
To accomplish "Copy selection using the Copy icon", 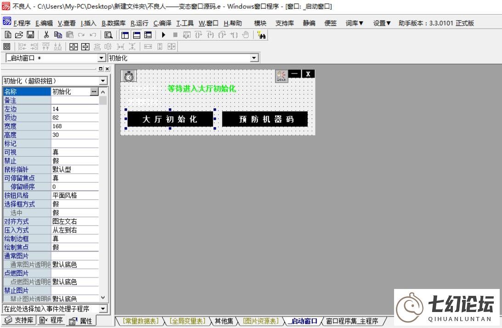I will click(58, 35).
